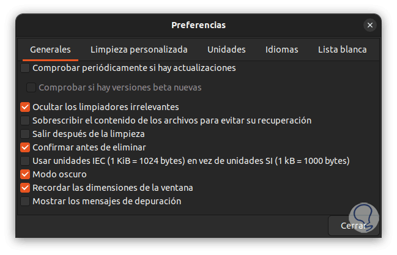Go to the Idiomas tab
Viewport: 397px width, 255px height.
coord(281,50)
